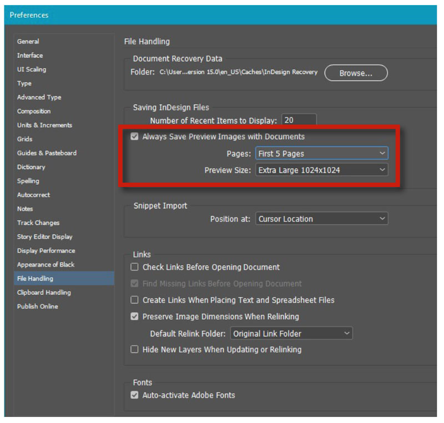Open Clipboard Handling preferences
The image size is (444, 423).
pyautogui.click(x=44, y=293)
